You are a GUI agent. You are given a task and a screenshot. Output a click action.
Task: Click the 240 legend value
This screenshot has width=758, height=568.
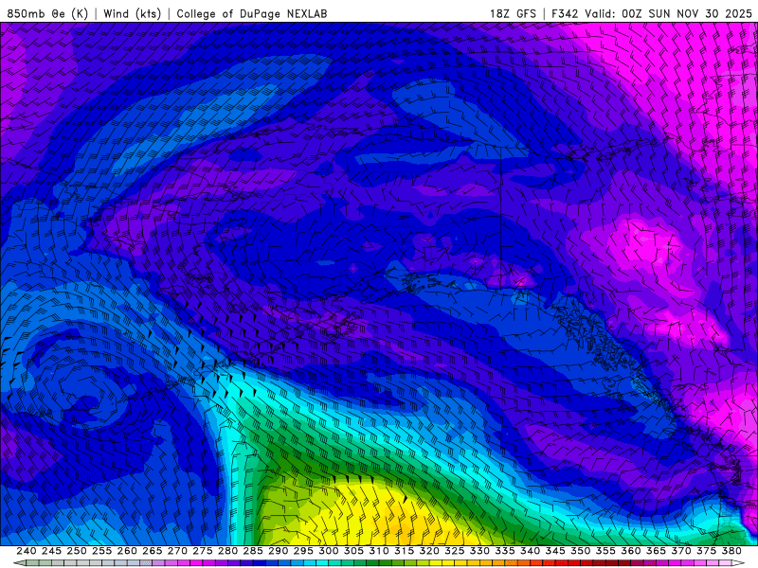click(x=27, y=551)
